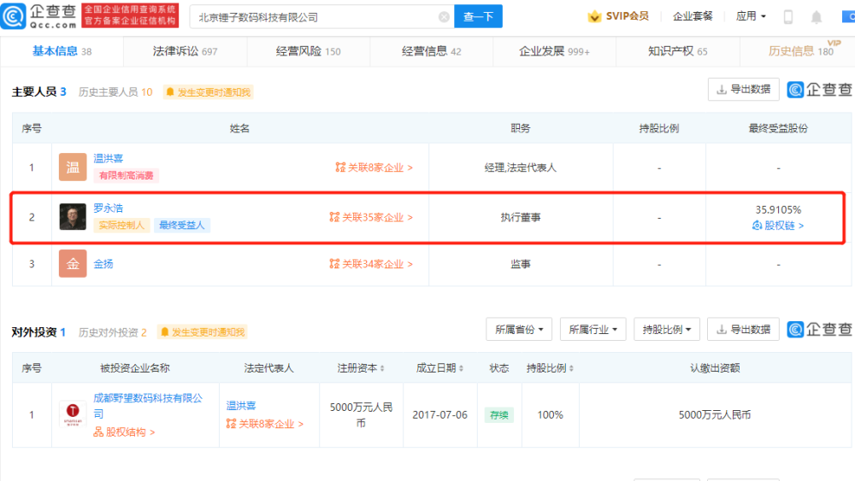Click the 查一下 search button
This screenshot has width=855, height=481.
pyautogui.click(x=478, y=16)
